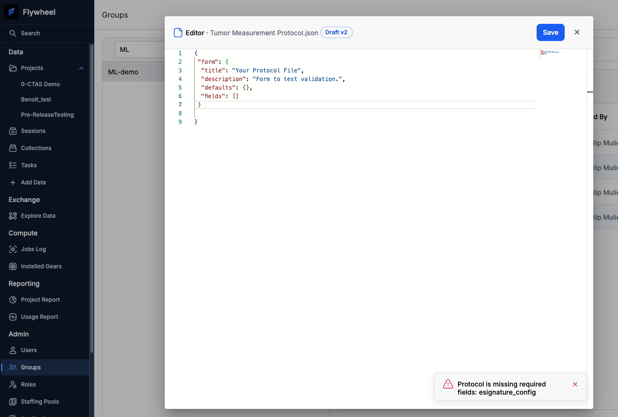Click the Tasks list icon
The width and height of the screenshot is (618, 417).
point(13,165)
